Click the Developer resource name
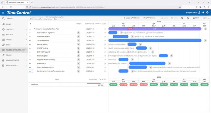The width and height of the screenshot is (211, 113). click(34, 85)
